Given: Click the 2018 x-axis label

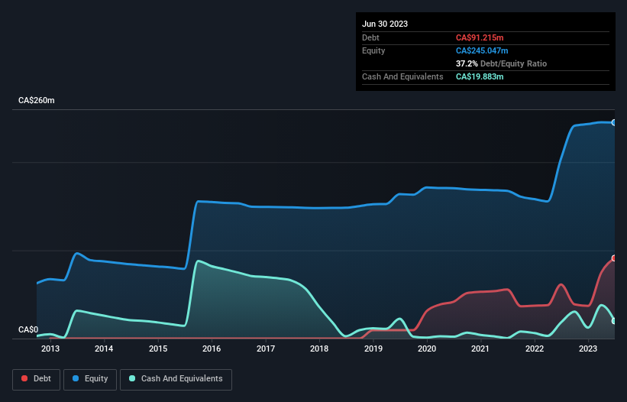Looking at the screenshot, I should click(319, 349).
